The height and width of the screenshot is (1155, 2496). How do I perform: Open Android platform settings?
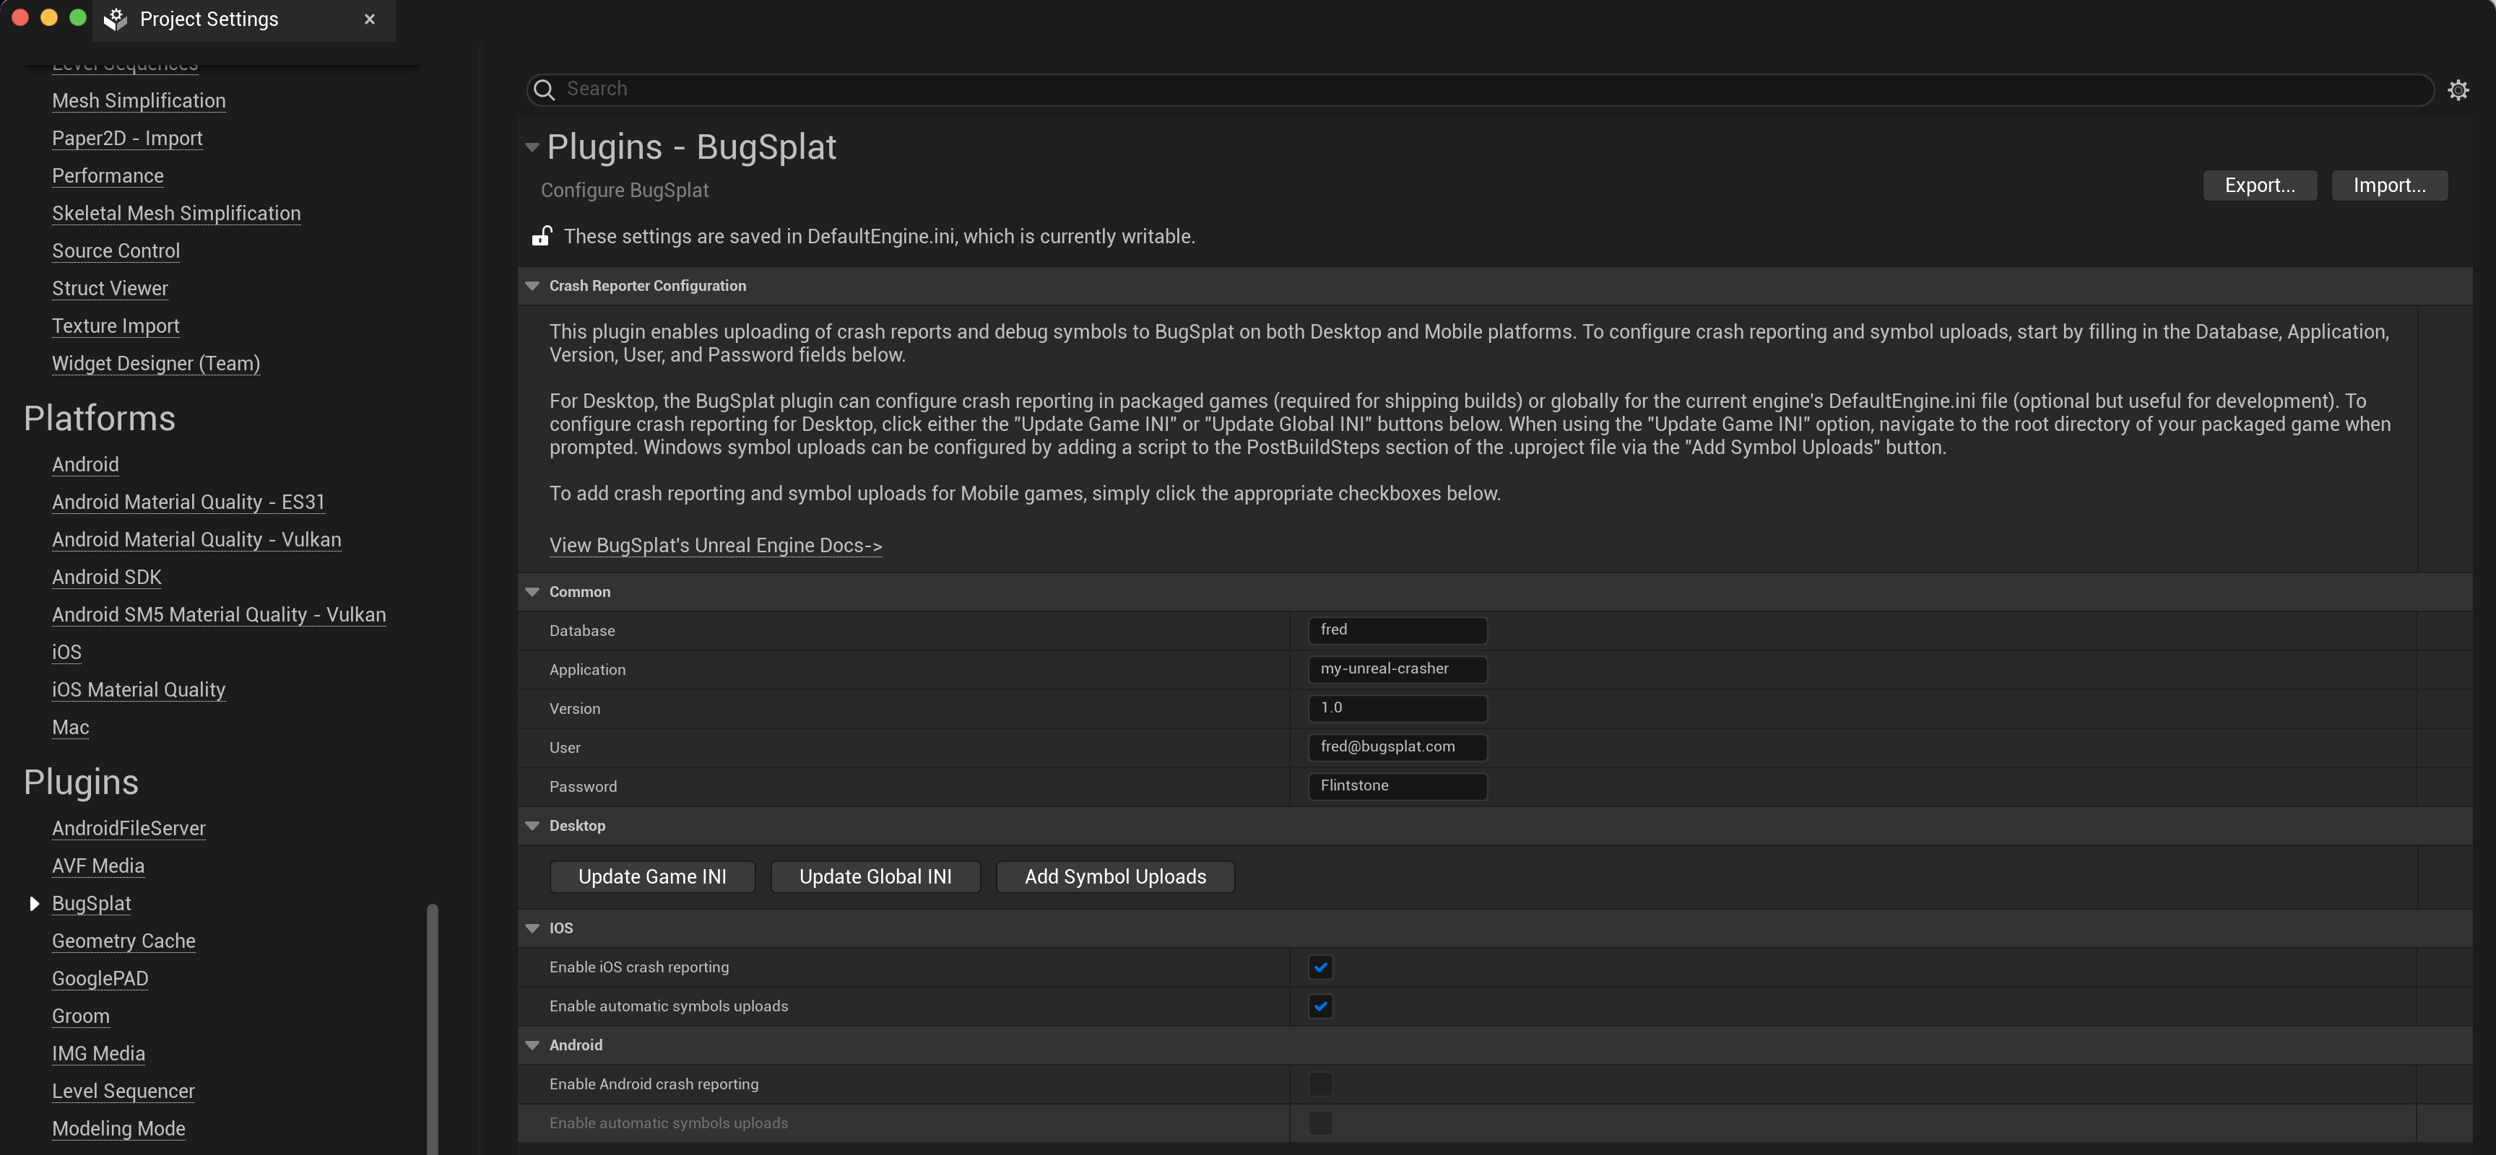click(x=85, y=465)
